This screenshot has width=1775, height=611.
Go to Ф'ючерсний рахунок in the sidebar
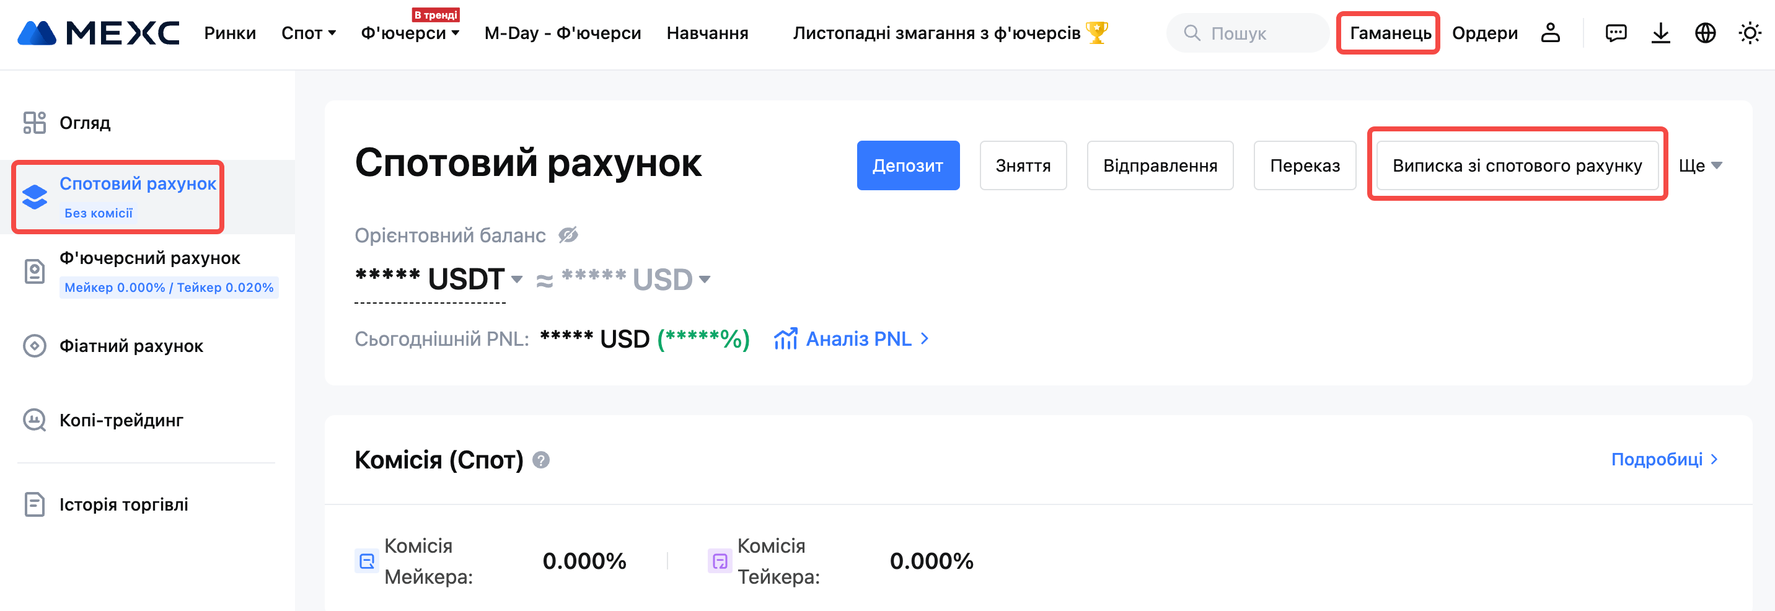pyautogui.click(x=149, y=258)
